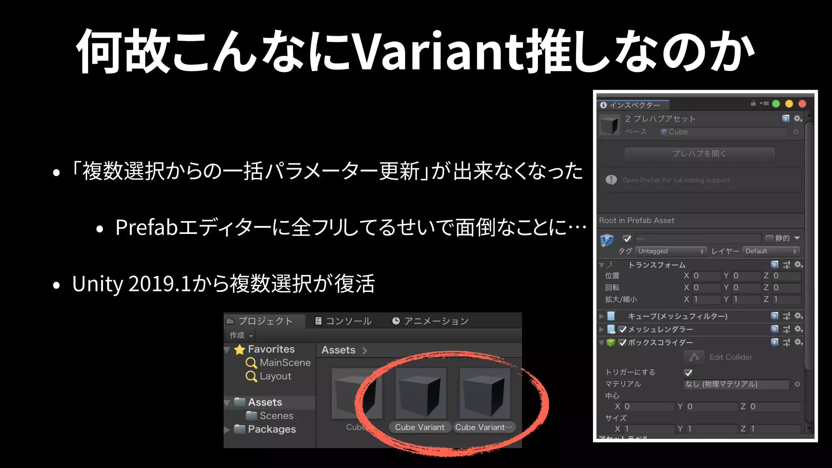Click the Assets breadcrumb in Project panel
The height and width of the screenshot is (468, 832).
click(338, 350)
